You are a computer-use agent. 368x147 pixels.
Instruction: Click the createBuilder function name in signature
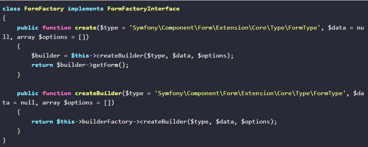tap(98, 93)
